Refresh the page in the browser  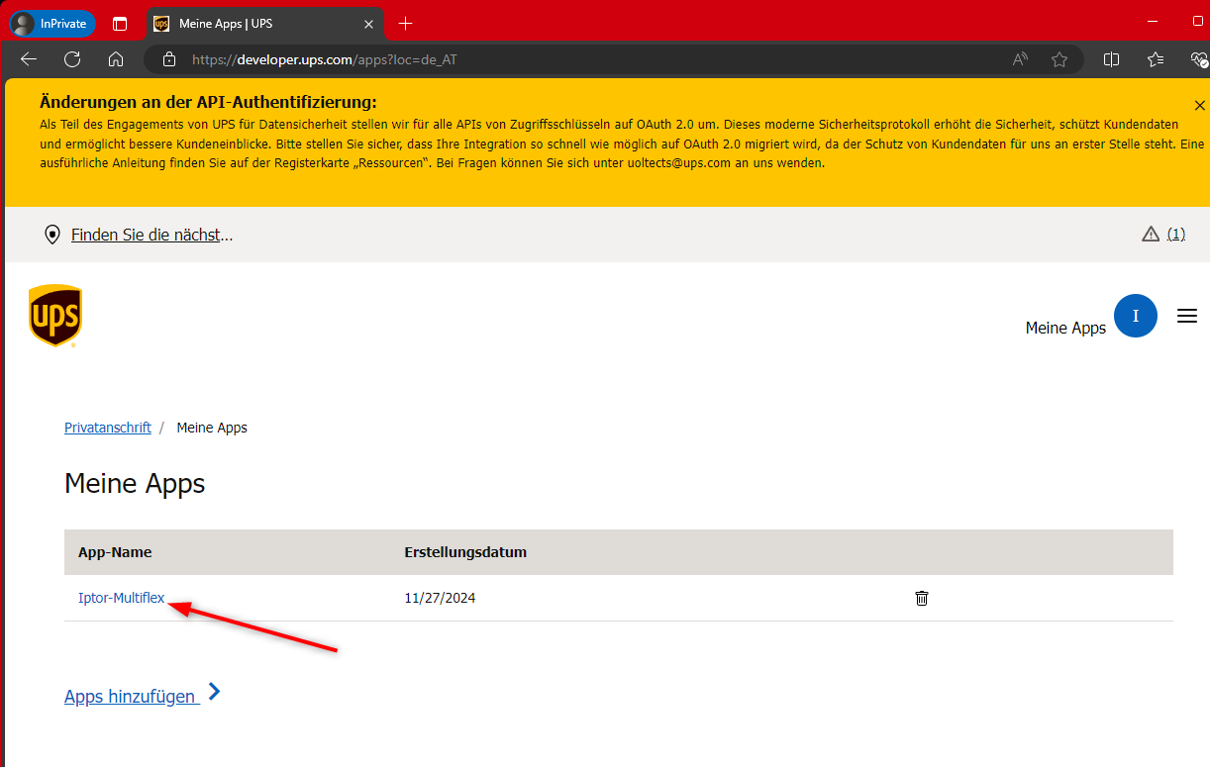click(x=72, y=59)
